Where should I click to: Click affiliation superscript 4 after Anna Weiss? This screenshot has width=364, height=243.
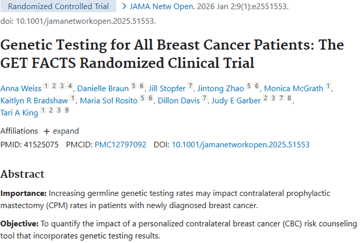coord(70,87)
